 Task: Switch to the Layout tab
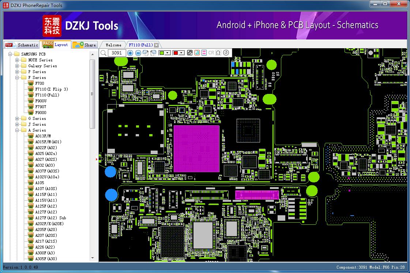coord(55,45)
